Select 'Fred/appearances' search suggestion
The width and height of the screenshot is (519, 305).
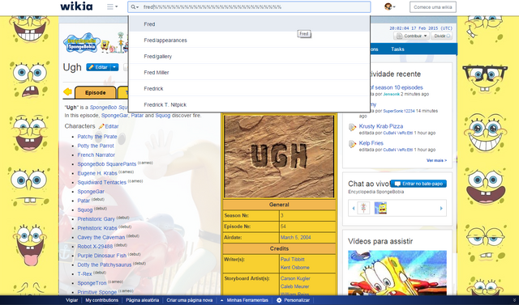click(x=250, y=40)
